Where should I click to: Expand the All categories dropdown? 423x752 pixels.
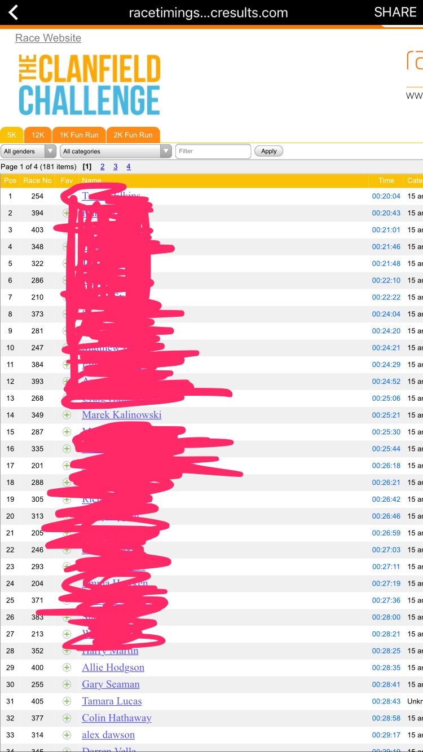click(116, 151)
